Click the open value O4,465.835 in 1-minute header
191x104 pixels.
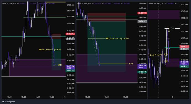97,4
